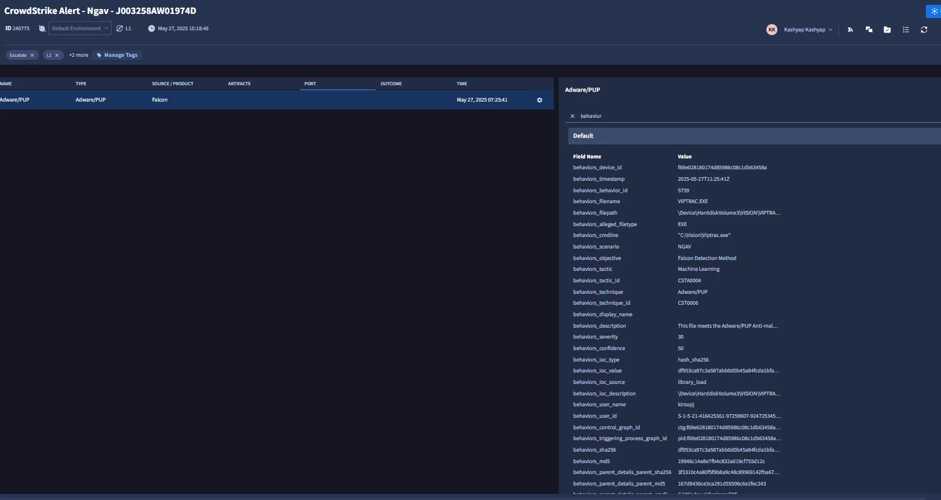This screenshot has width=941, height=500.
Task: Sort by NAME column header
Action: 6,84
